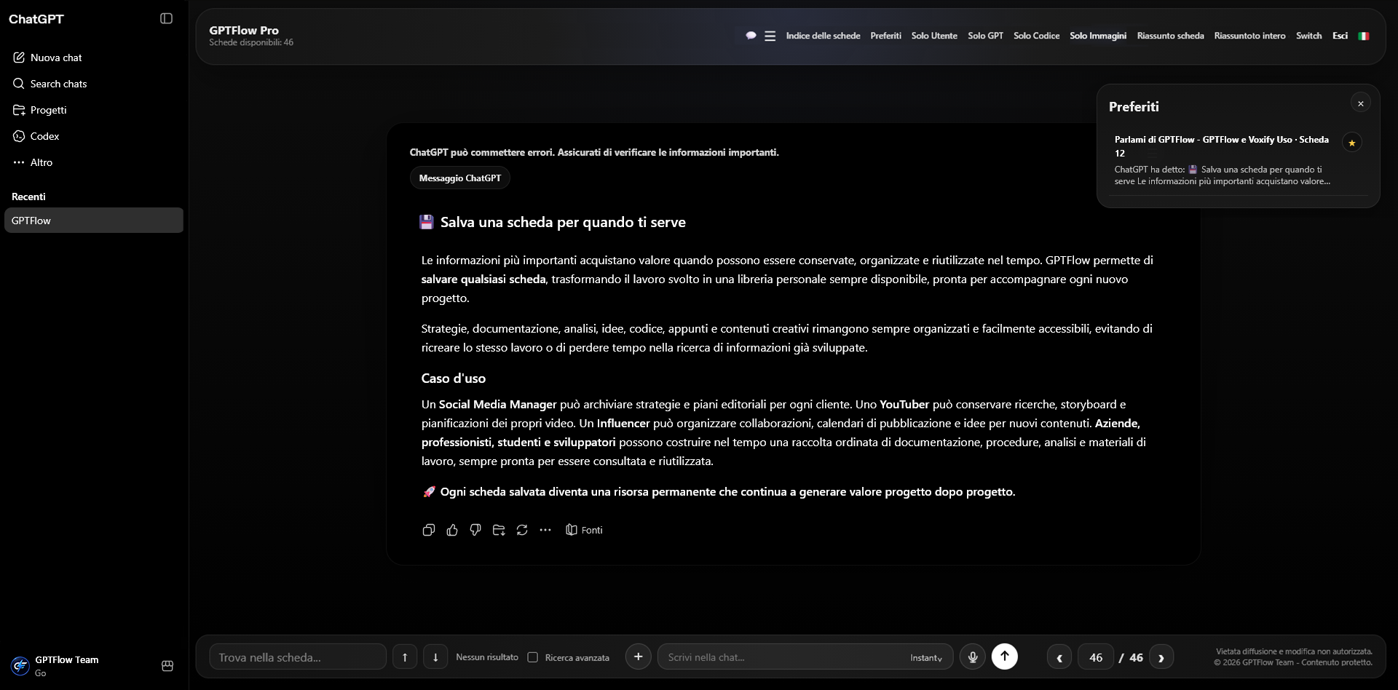The height and width of the screenshot is (690, 1398).
Task: Open the Instant model dropdown
Action: click(x=926, y=657)
